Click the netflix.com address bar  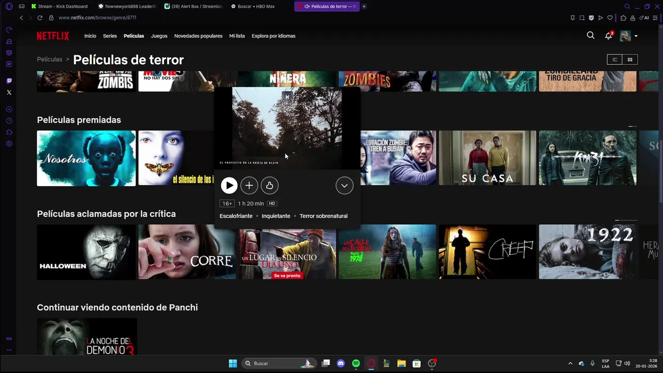point(97,18)
